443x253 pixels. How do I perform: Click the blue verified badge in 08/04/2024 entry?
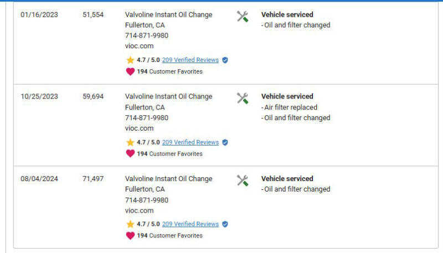225,224
